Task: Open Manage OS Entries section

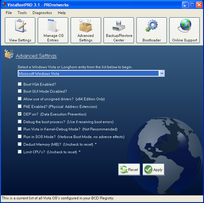Action: 53,30
